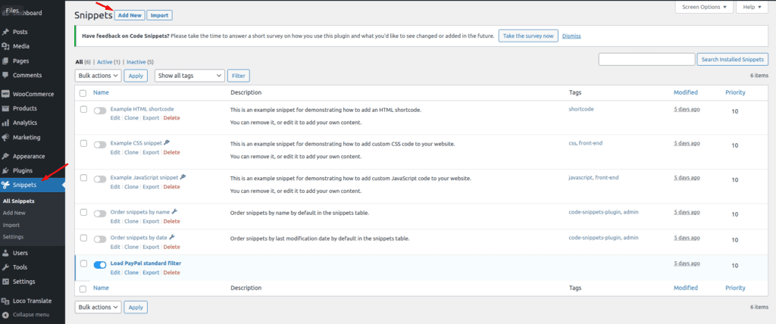Click the Add New button beside Snippets heading

[129, 15]
